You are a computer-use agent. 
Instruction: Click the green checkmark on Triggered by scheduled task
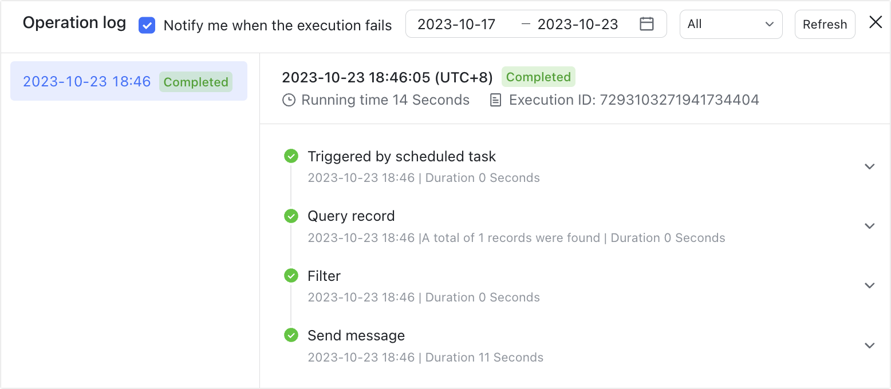pos(291,156)
